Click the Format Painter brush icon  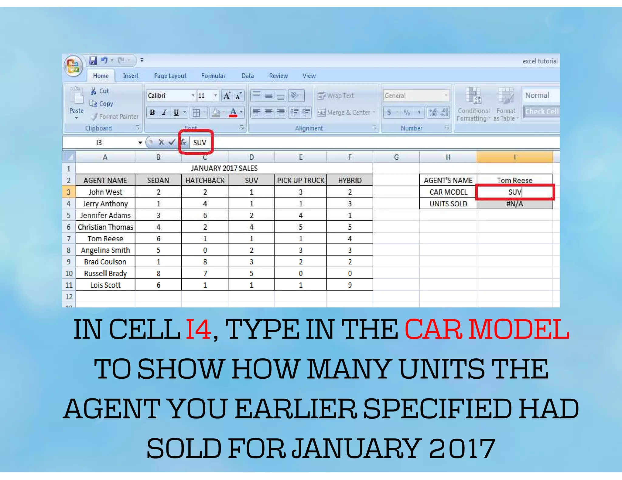point(94,117)
